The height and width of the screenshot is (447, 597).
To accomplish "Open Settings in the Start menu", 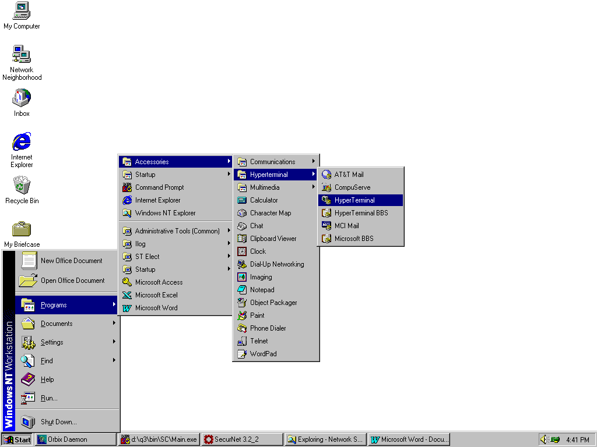I will [67, 342].
